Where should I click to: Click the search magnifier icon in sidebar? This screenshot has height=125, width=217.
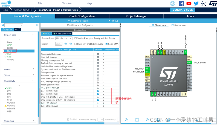(3, 25)
